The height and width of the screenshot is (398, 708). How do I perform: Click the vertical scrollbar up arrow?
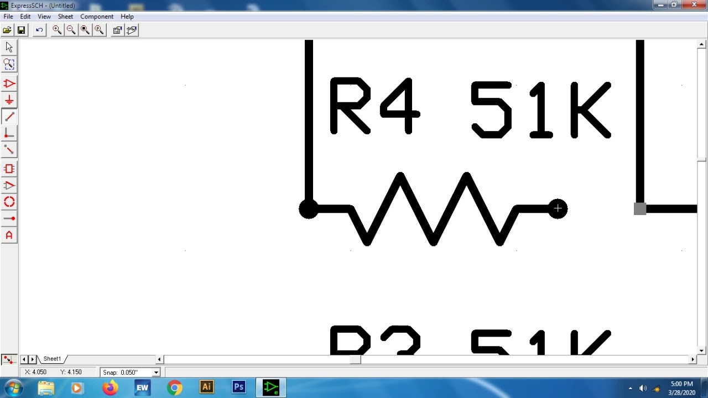click(x=701, y=44)
